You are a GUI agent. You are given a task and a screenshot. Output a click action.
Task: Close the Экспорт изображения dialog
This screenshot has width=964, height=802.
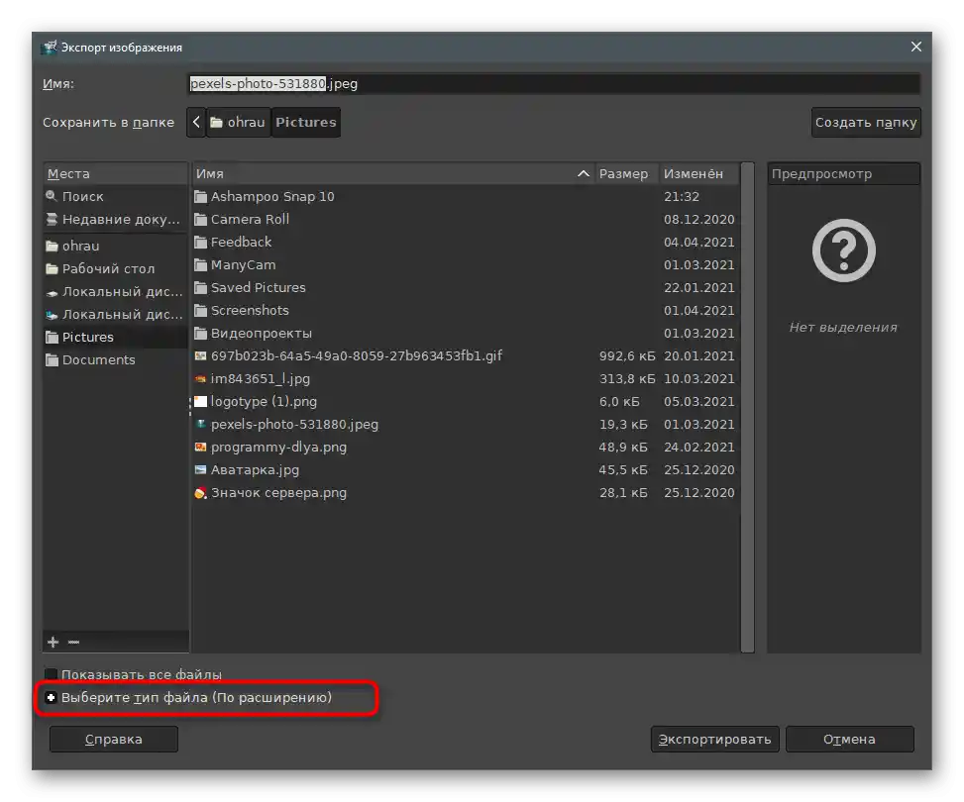[916, 47]
